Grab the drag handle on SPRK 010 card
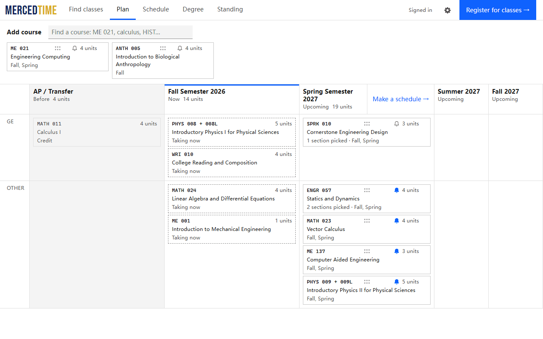The width and height of the screenshot is (543, 339). point(367,124)
